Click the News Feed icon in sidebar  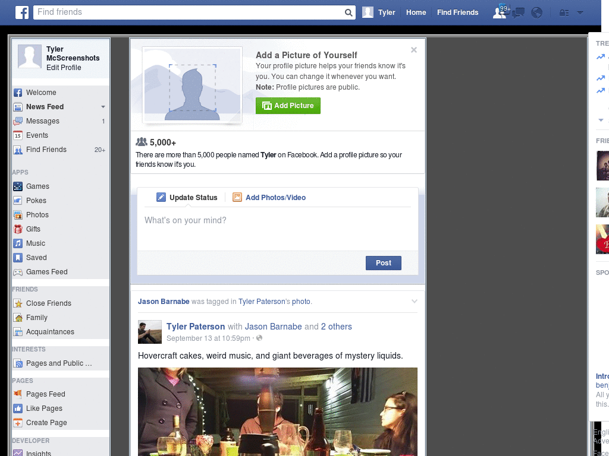18,107
